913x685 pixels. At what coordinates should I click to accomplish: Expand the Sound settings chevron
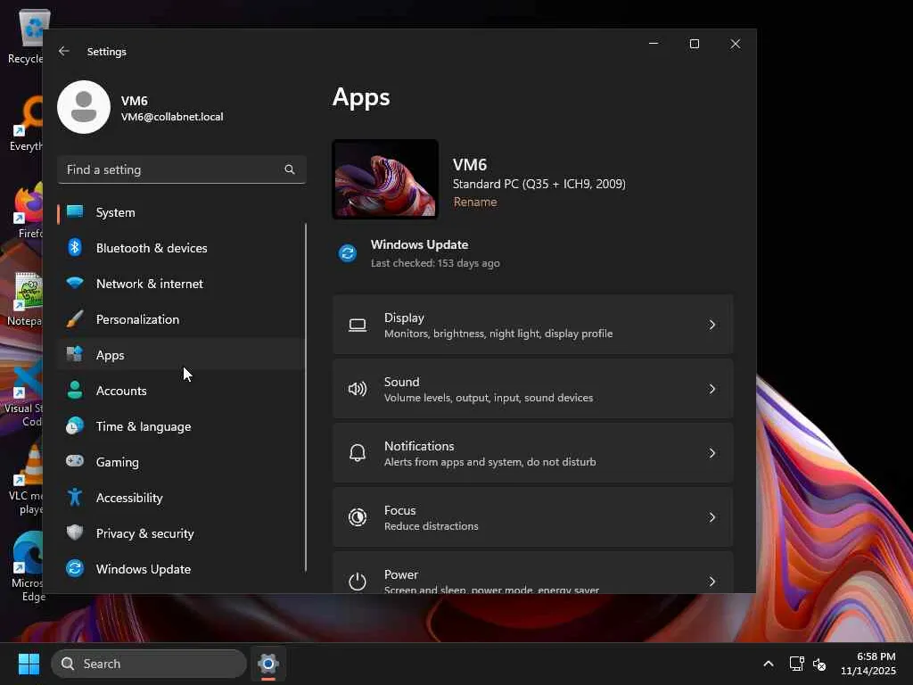711,389
